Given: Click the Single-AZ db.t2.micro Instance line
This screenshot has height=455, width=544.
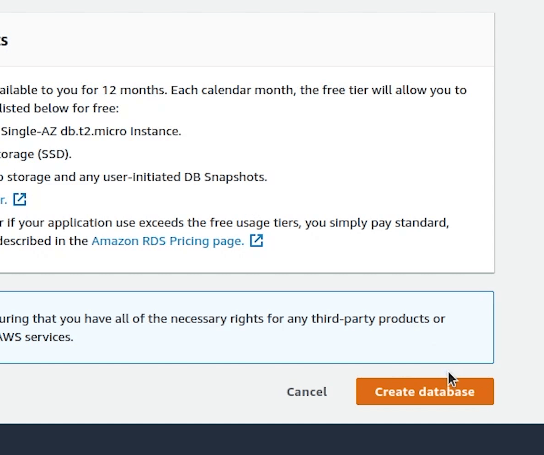Looking at the screenshot, I should (x=91, y=131).
